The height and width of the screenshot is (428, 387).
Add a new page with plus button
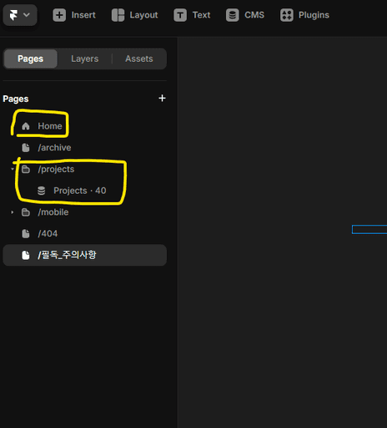[162, 98]
